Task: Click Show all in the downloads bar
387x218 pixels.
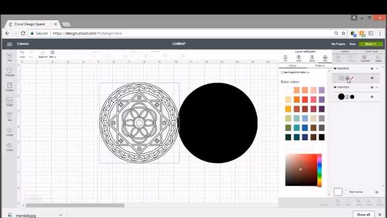Action: (363, 214)
